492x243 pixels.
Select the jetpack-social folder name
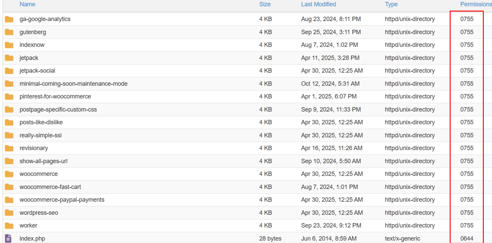[x=37, y=71]
